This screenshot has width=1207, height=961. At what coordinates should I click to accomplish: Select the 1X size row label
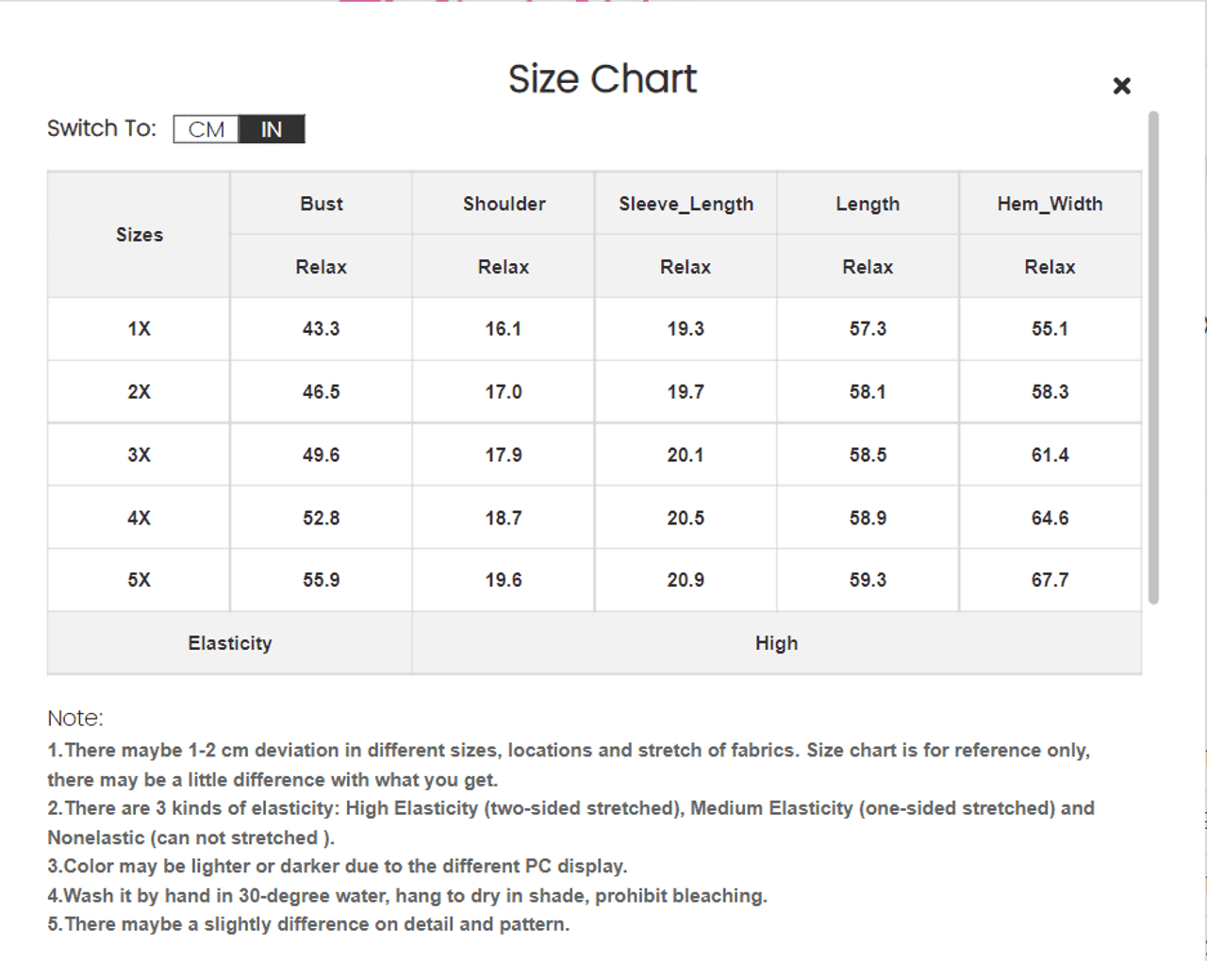140,329
